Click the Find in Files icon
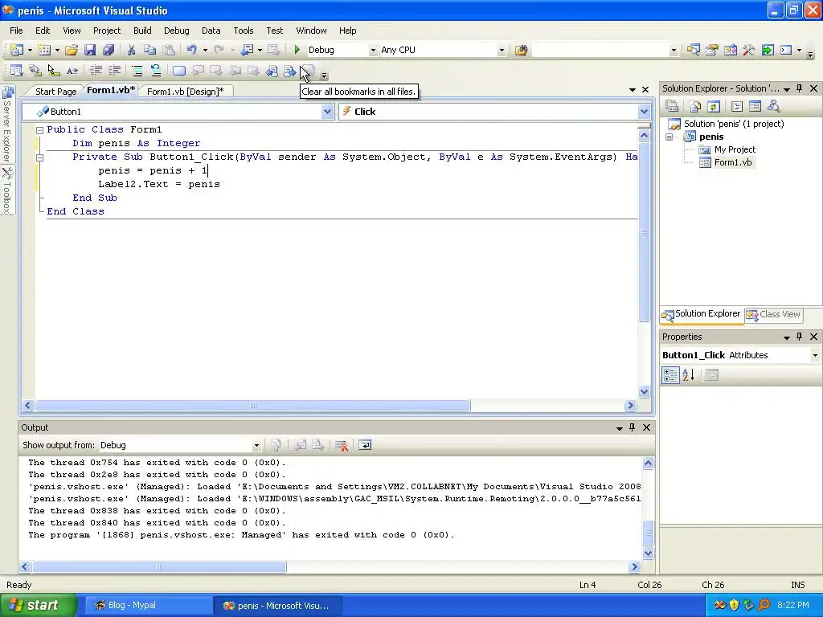The image size is (823, 617). 521,50
